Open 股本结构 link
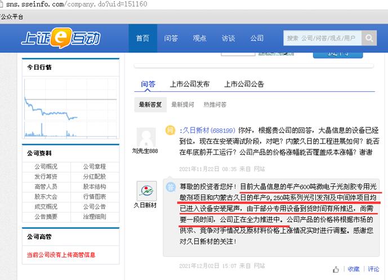Screen dimensions: 388x280 (x=95, y=186)
